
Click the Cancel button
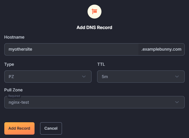coord(51,128)
